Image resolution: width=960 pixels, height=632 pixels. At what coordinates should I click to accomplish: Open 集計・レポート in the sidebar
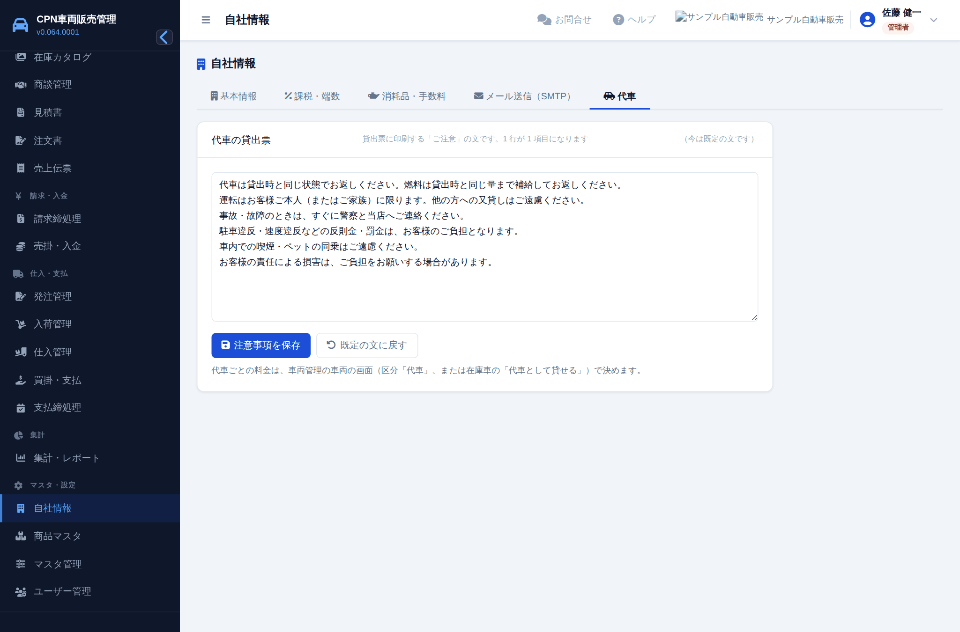pyautogui.click(x=90, y=458)
